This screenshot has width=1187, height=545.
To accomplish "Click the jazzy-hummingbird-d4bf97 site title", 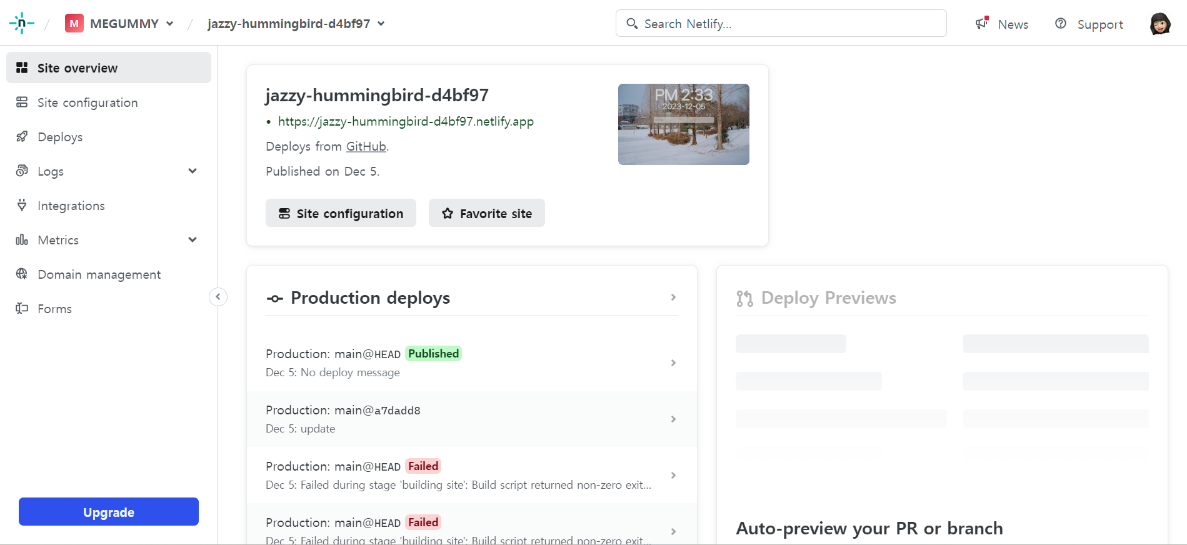I will pyautogui.click(x=377, y=95).
